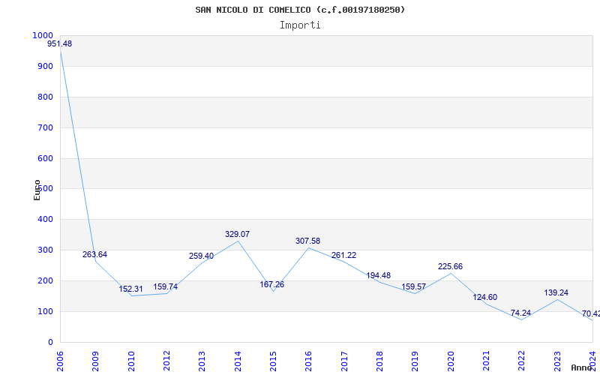The width and height of the screenshot is (600, 375).
Task: Click the Importi subtitle
Action: coord(300,25)
